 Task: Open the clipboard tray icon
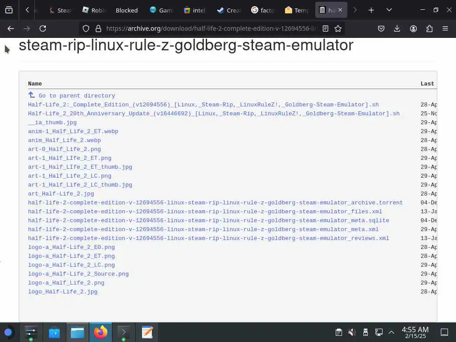338,332
